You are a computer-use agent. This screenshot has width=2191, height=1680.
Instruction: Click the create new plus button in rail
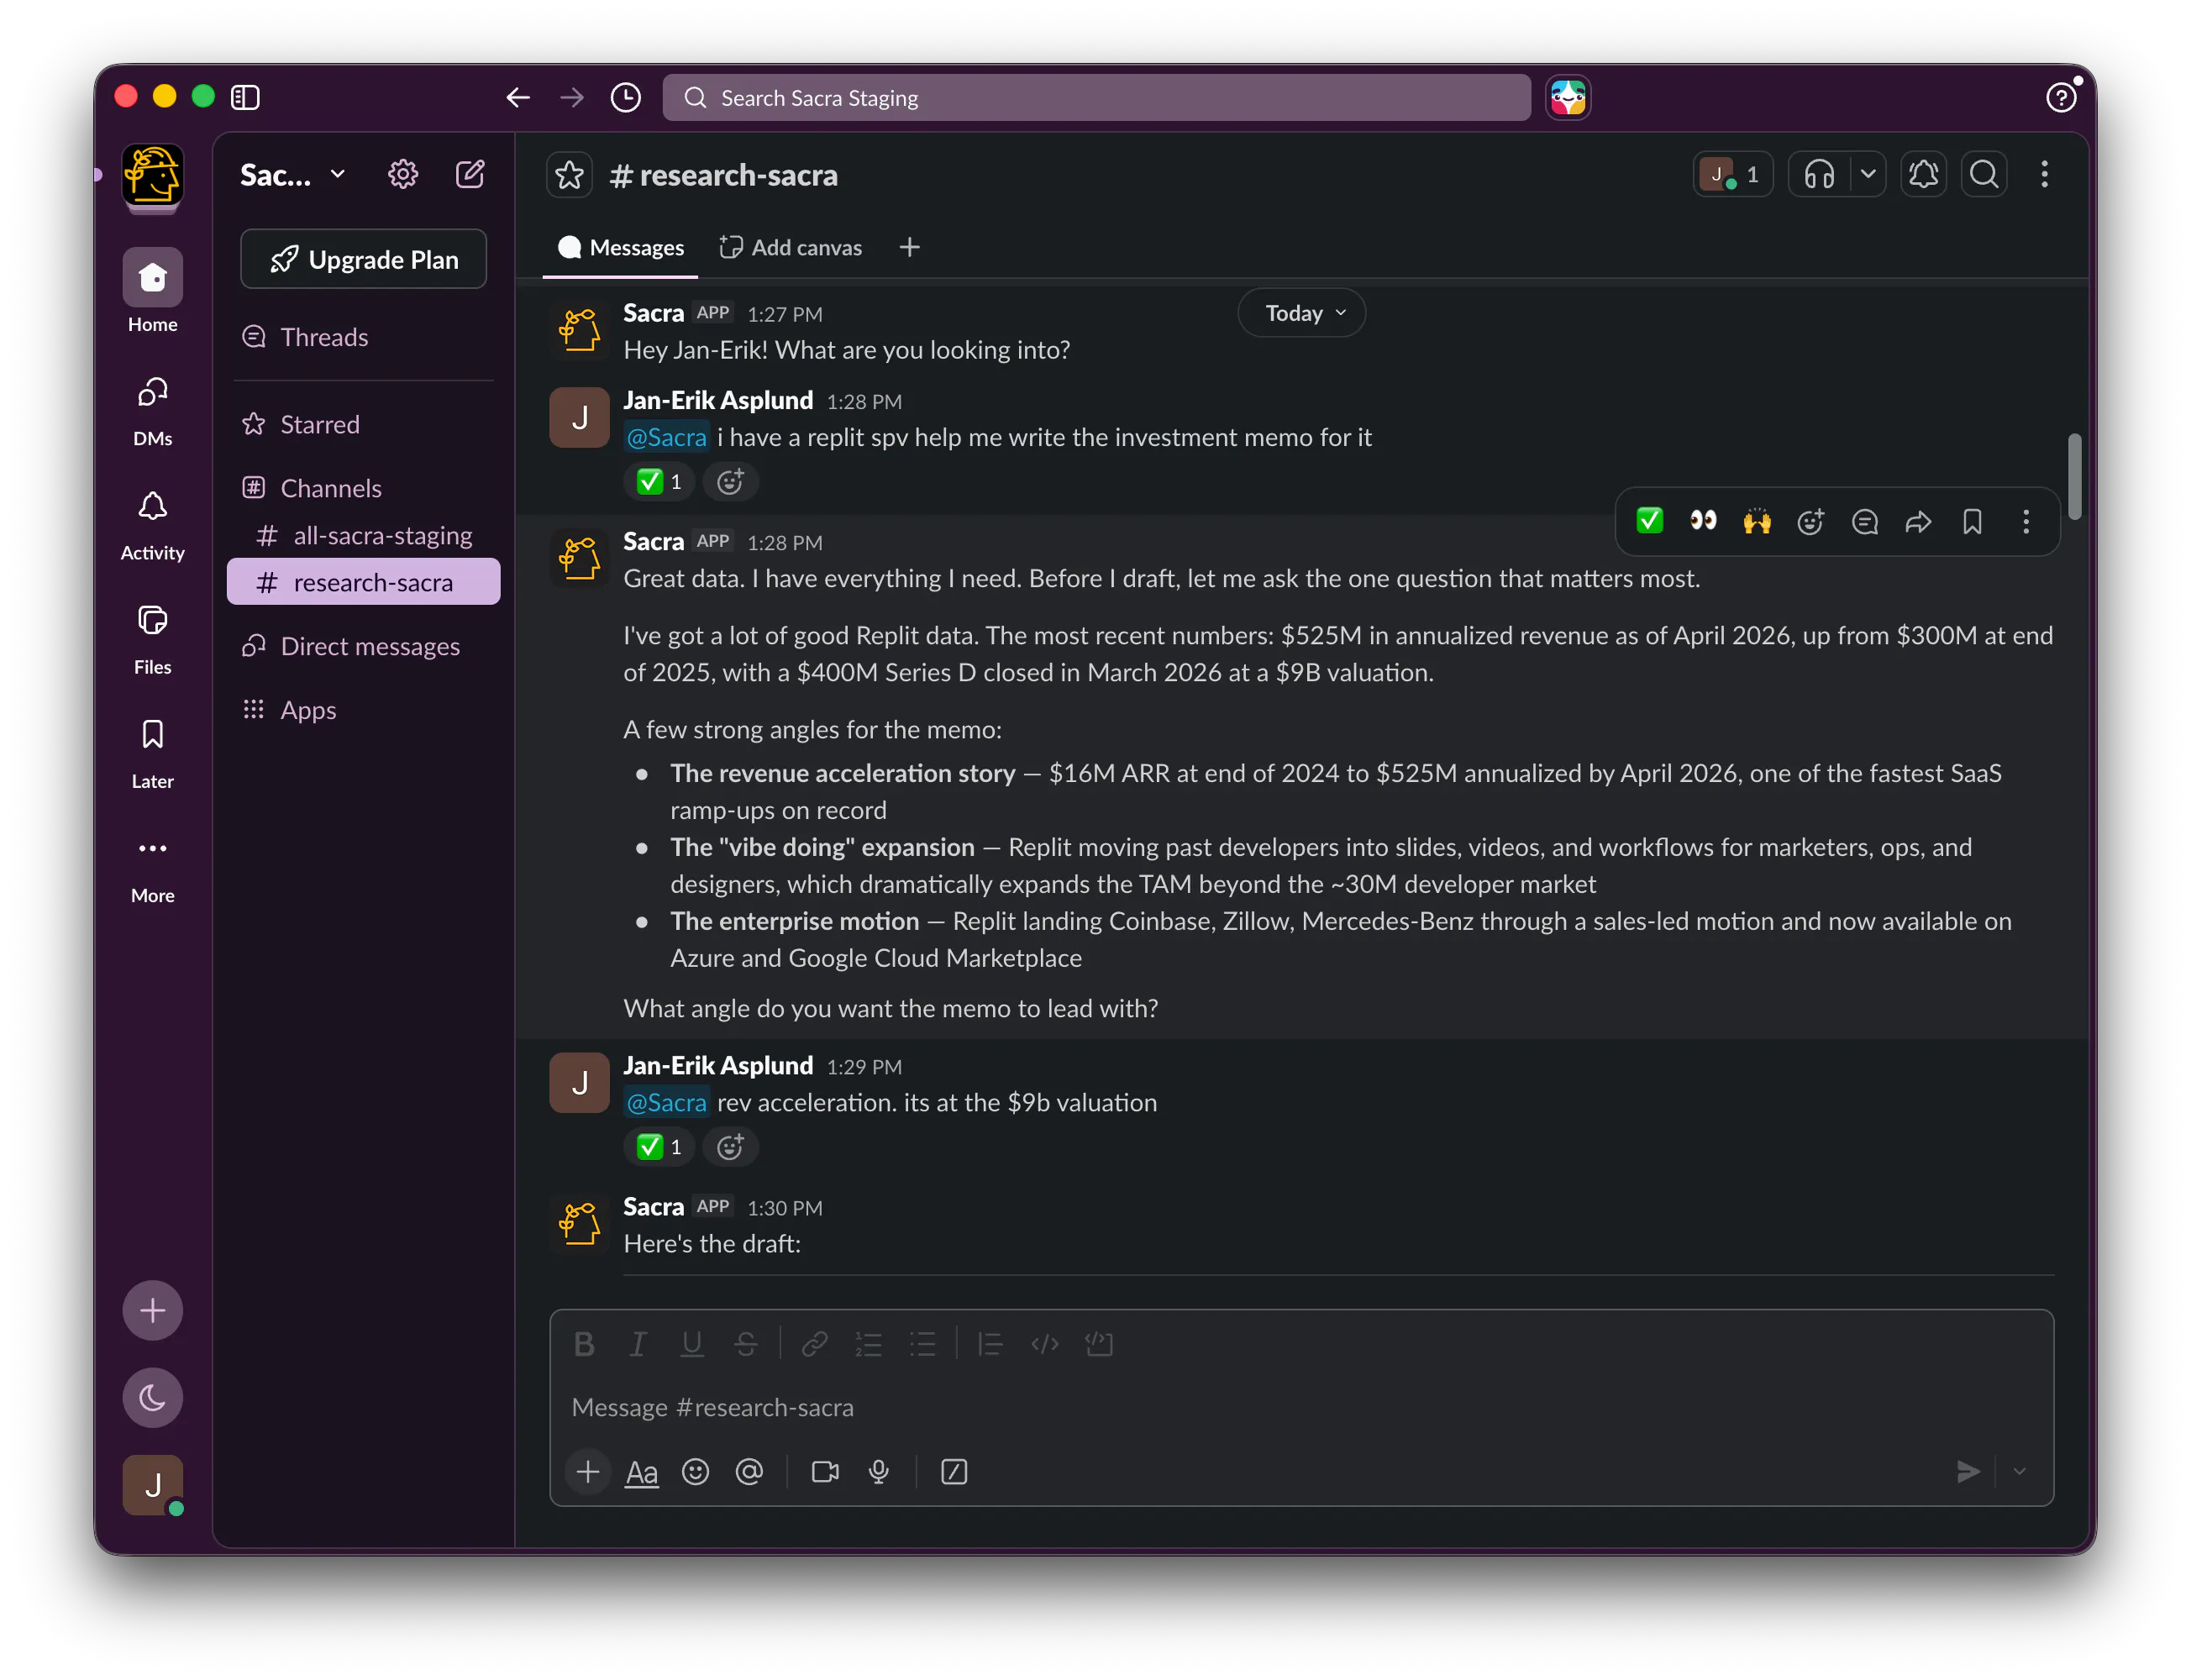pos(153,1310)
